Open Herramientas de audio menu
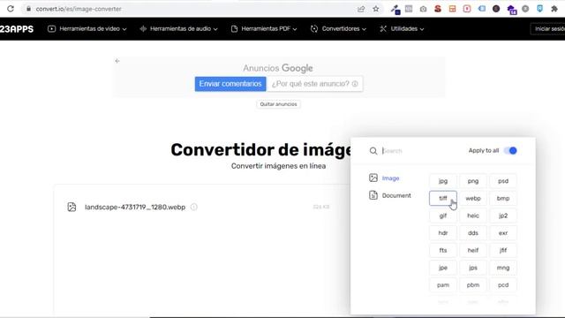This screenshot has width=565, height=318. pos(178,29)
